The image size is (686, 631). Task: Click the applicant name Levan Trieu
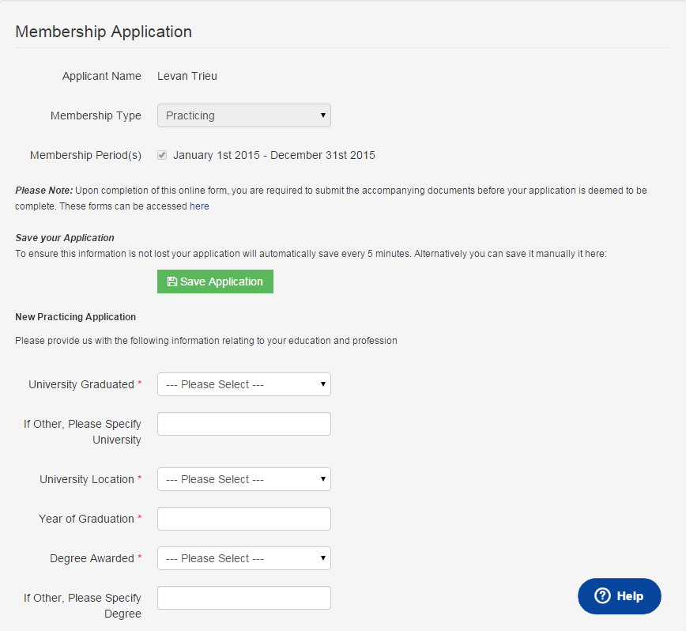click(x=187, y=76)
